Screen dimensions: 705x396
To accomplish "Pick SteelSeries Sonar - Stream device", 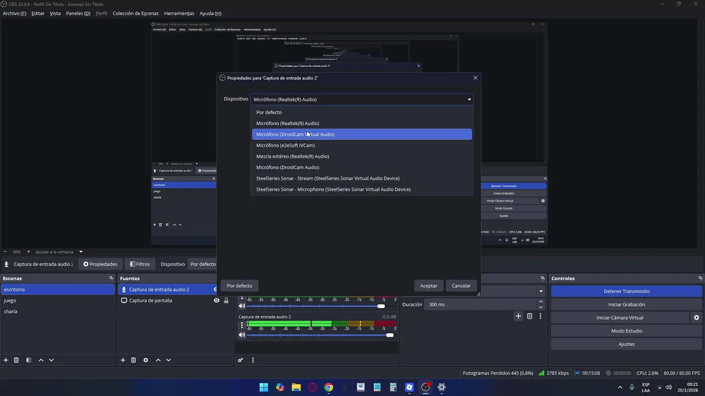I will click(x=362, y=178).
